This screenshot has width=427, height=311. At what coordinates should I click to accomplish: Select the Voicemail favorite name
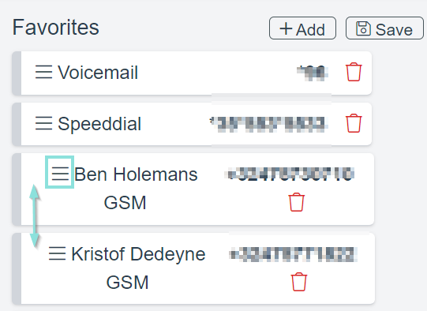click(x=98, y=73)
